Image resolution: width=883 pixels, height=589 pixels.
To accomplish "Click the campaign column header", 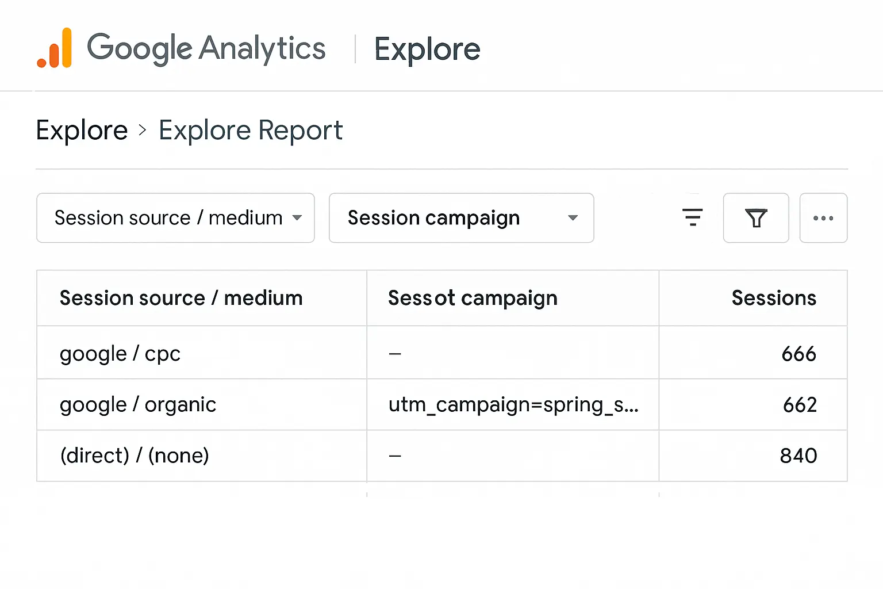I will click(x=473, y=298).
